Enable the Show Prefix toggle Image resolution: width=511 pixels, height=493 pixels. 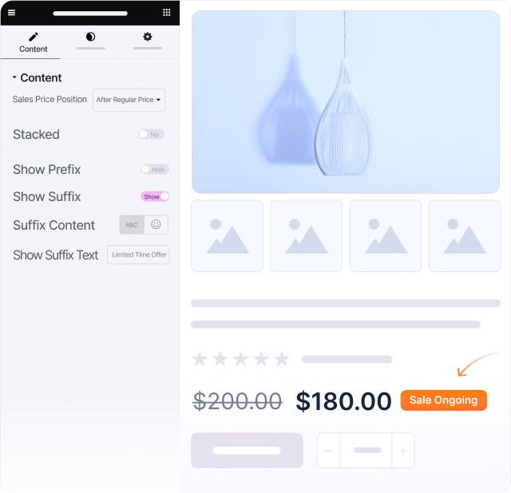155,169
